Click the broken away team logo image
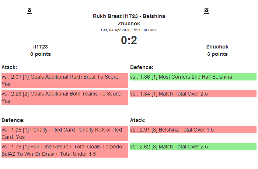 [206, 11]
